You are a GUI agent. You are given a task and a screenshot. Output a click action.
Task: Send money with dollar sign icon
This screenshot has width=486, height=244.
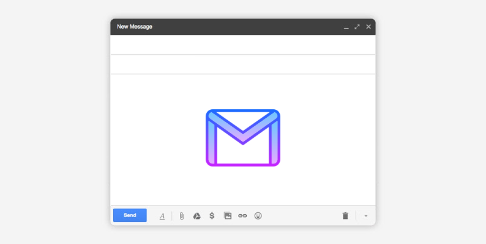[212, 215]
